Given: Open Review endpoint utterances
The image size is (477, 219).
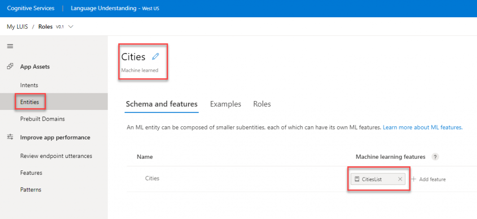Looking at the screenshot, I should point(56,156).
